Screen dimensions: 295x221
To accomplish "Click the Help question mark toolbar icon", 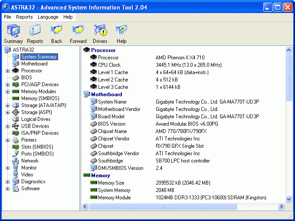I will click(121, 31).
